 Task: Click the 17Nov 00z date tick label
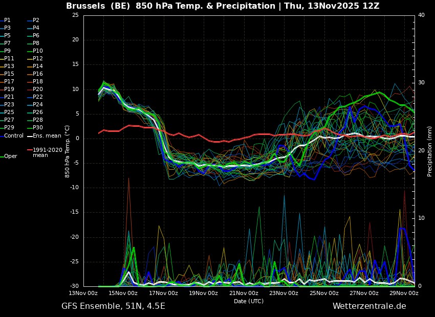click(164, 293)
